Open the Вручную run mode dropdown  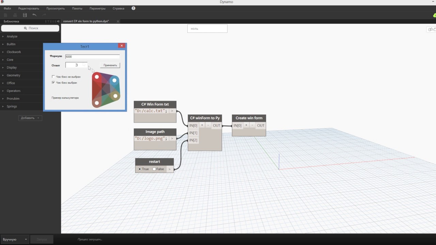click(15, 240)
